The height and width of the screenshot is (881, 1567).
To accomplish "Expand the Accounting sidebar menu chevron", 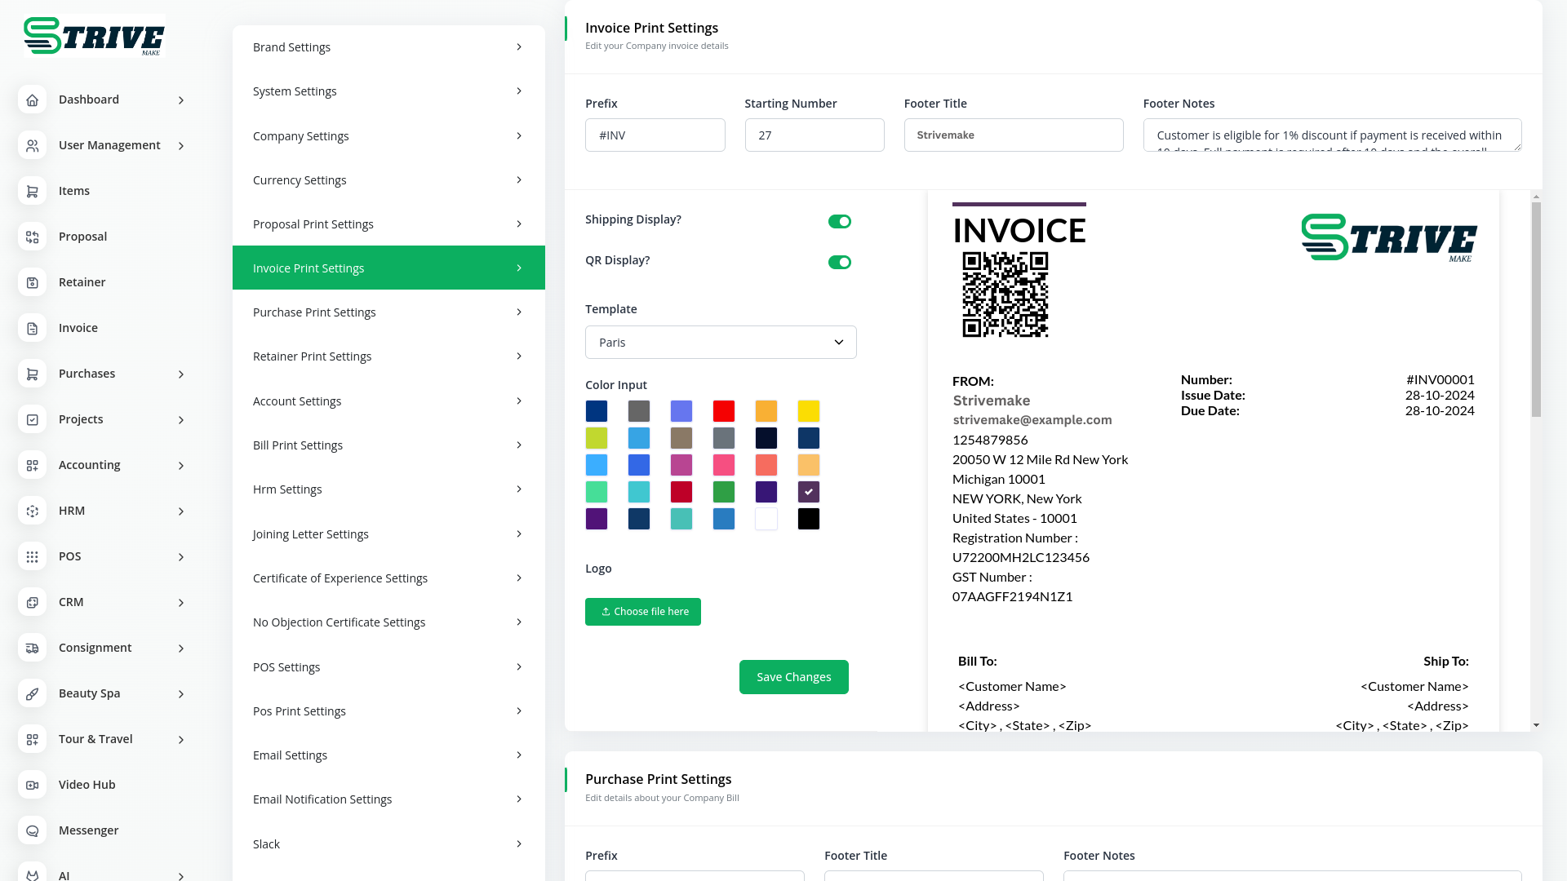I will 181,465.
